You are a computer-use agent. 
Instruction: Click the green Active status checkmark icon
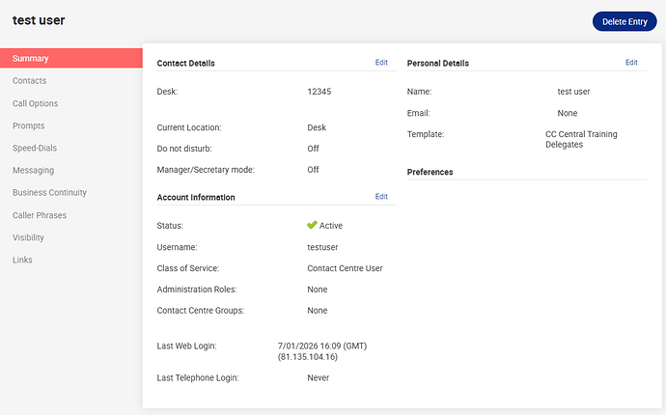pyautogui.click(x=312, y=225)
